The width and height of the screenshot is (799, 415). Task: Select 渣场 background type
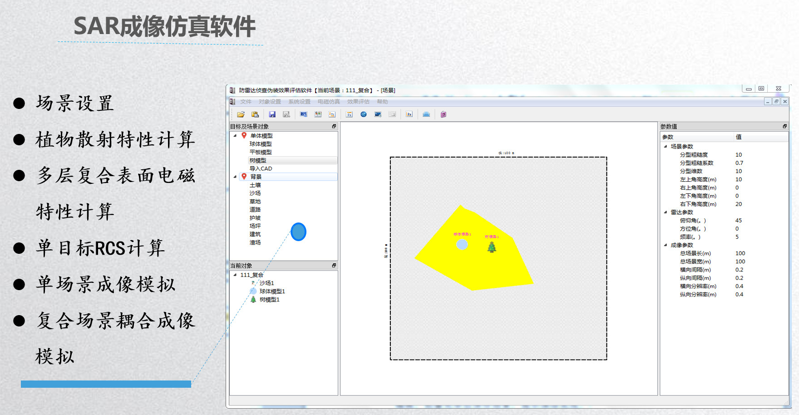click(255, 242)
